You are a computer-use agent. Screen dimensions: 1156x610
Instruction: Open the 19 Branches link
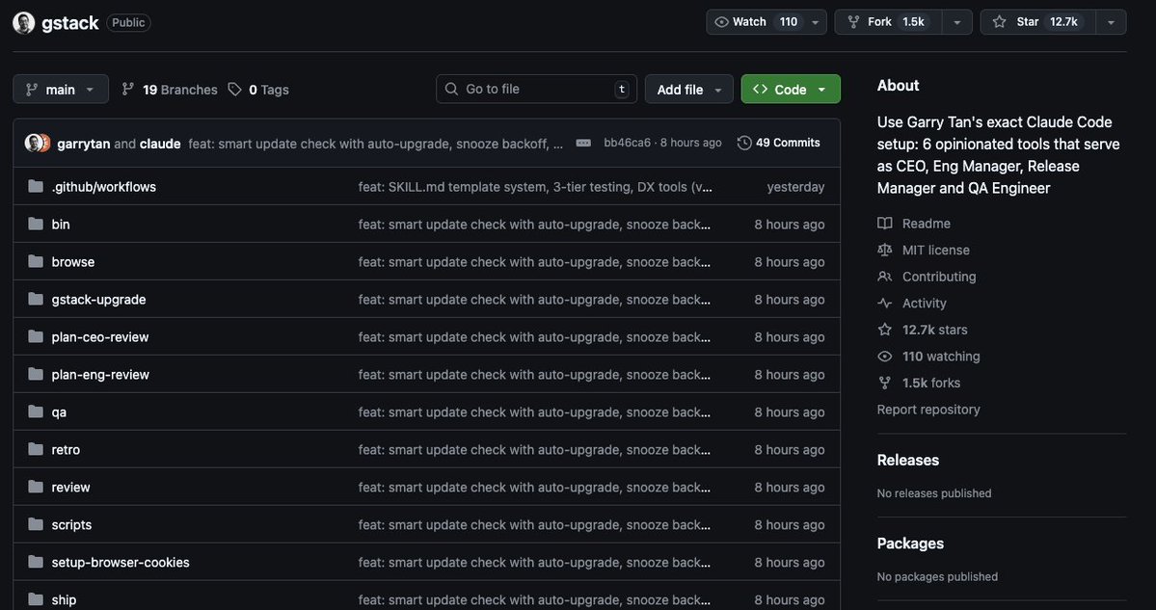pyautogui.click(x=170, y=90)
